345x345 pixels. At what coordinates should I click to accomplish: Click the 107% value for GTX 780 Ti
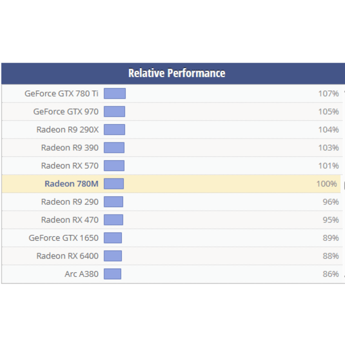click(328, 94)
